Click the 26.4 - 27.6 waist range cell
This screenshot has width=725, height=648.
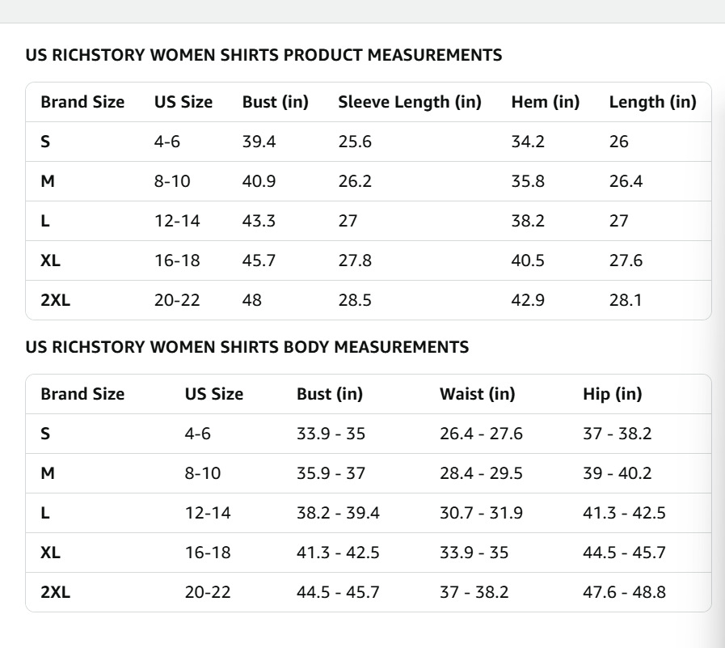[481, 434]
